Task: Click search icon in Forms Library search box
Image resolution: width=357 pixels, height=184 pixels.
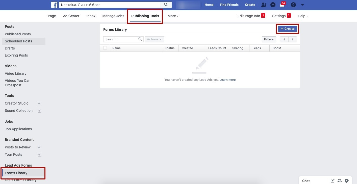Action: (x=140, y=39)
